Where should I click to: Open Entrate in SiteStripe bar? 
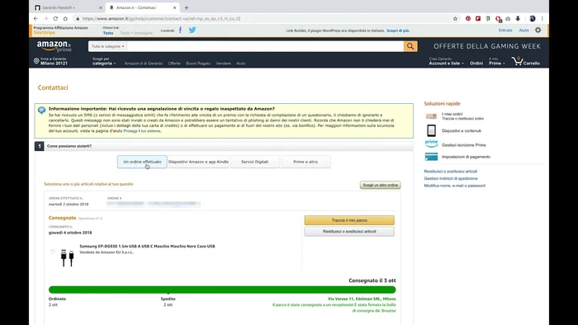pyautogui.click(x=505, y=31)
